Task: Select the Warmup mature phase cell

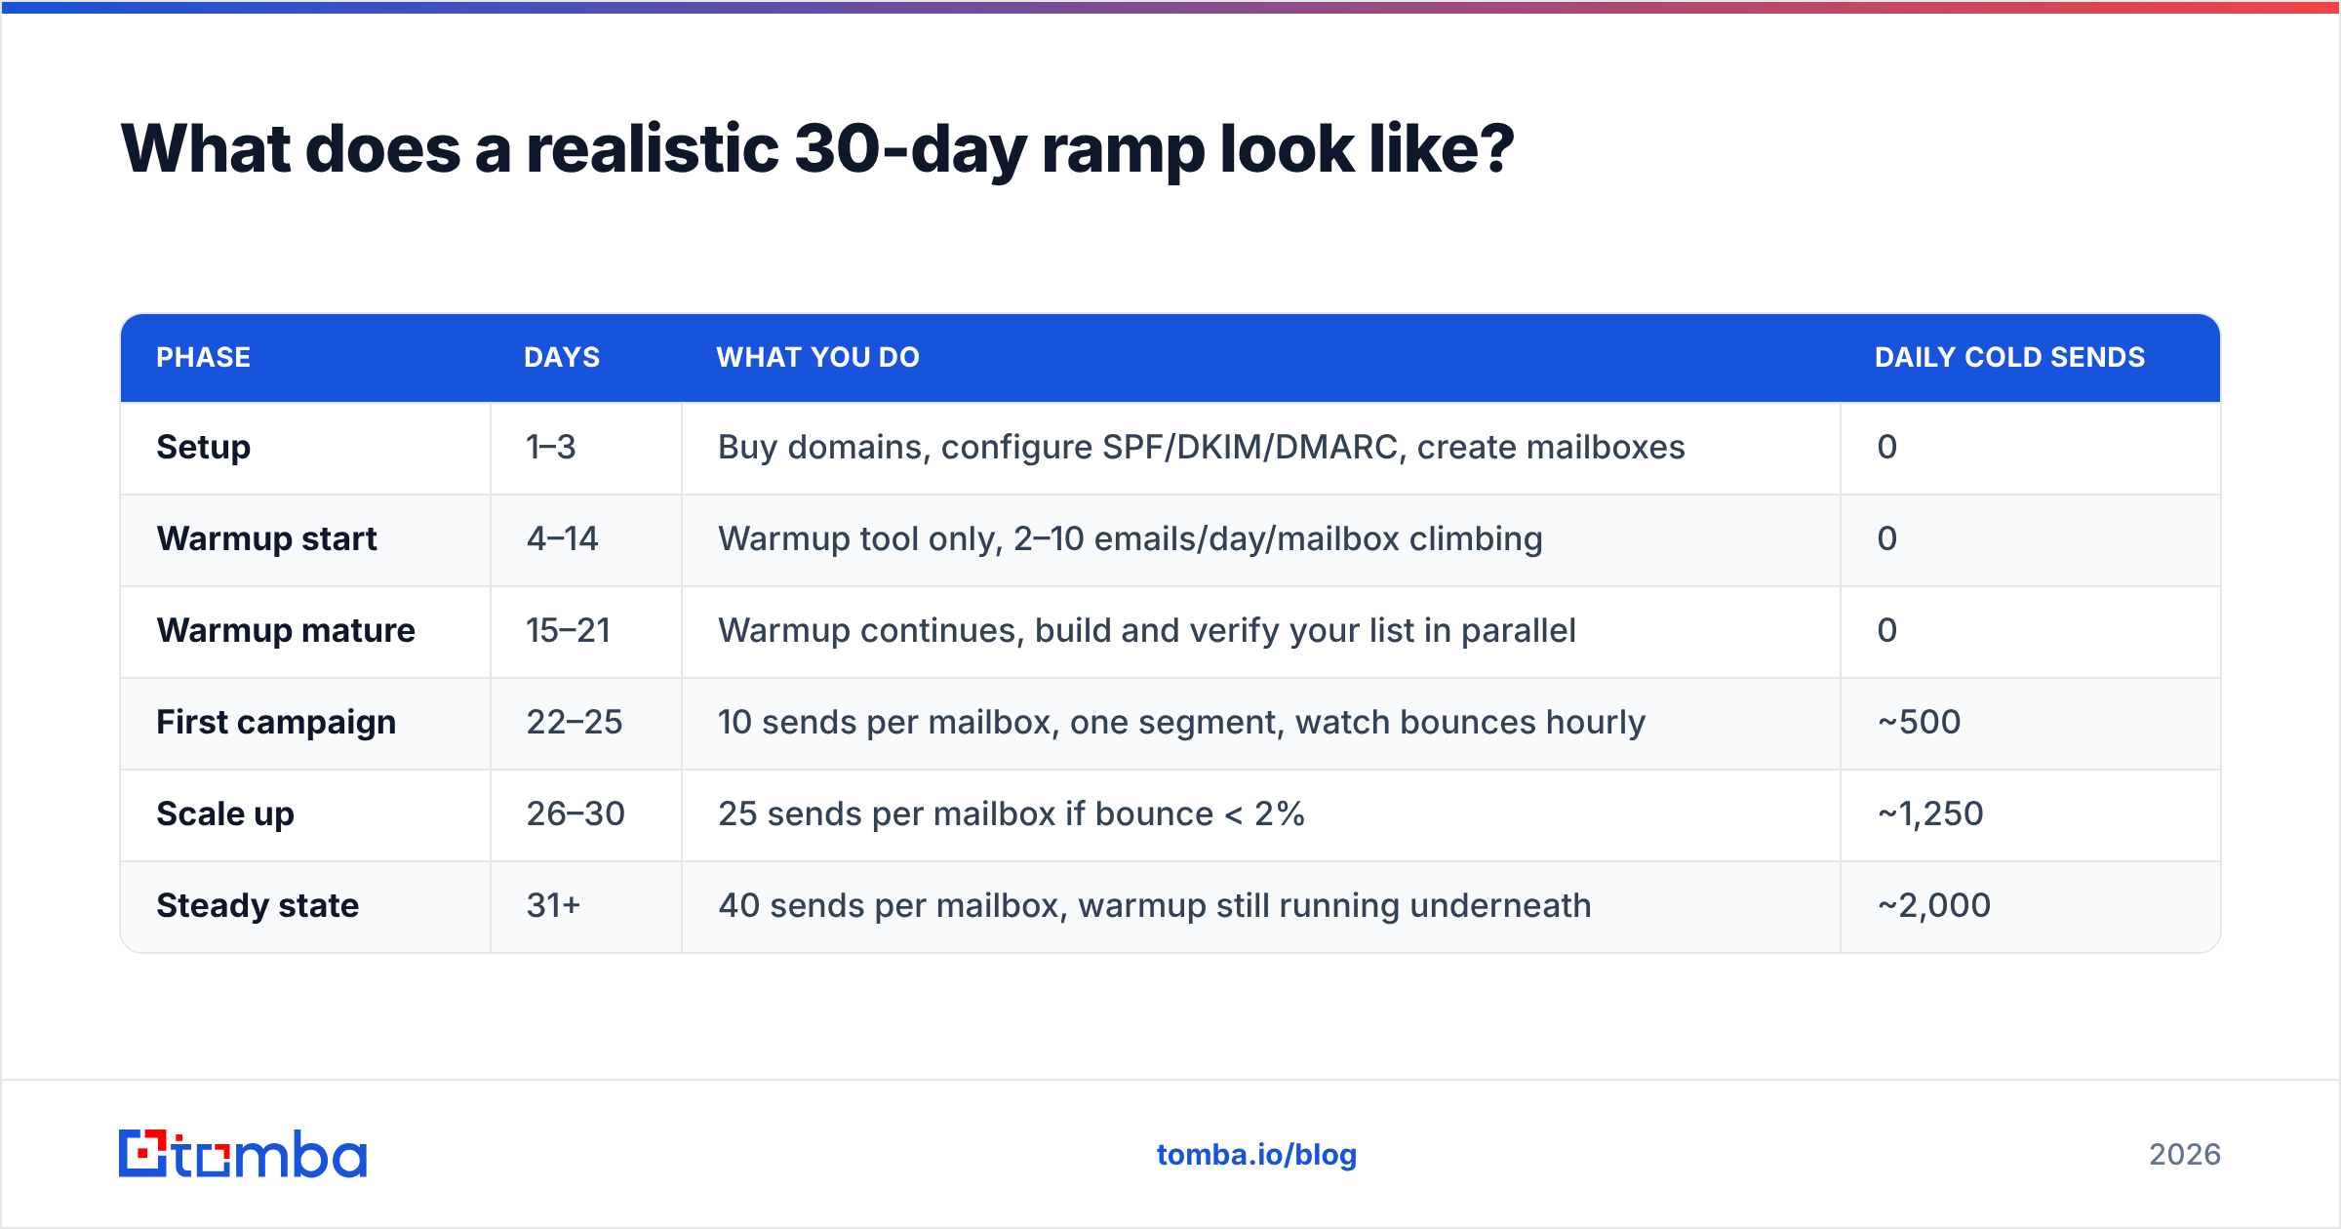Action: 305,631
